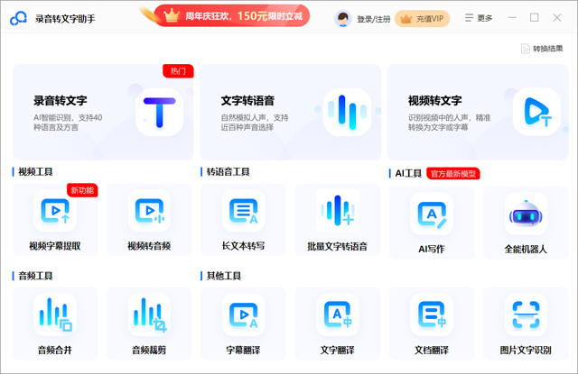The width and height of the screenshot is (578, 374).
Task: Click the AI智能识别 description under 录音转文字
Action: 68,123
